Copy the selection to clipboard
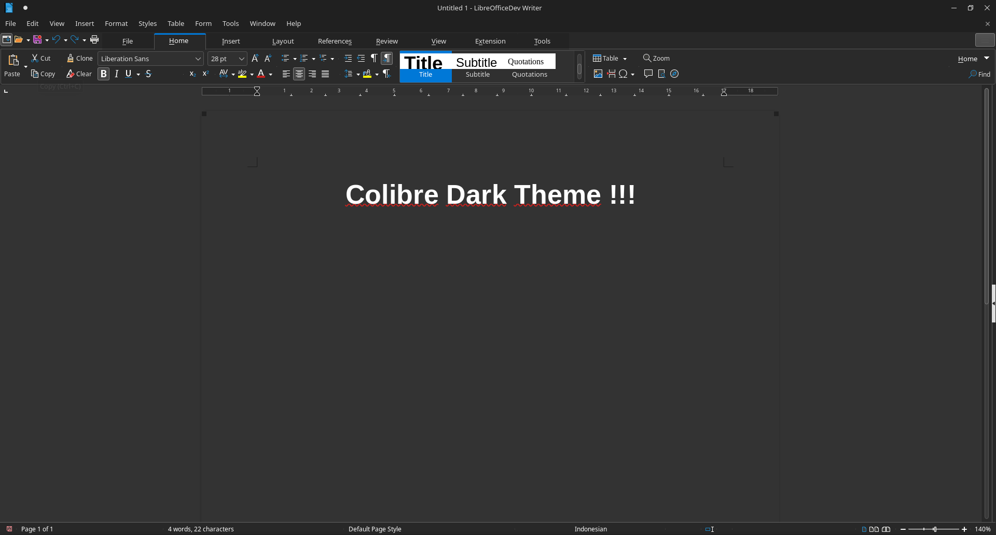 pos(43,74)
